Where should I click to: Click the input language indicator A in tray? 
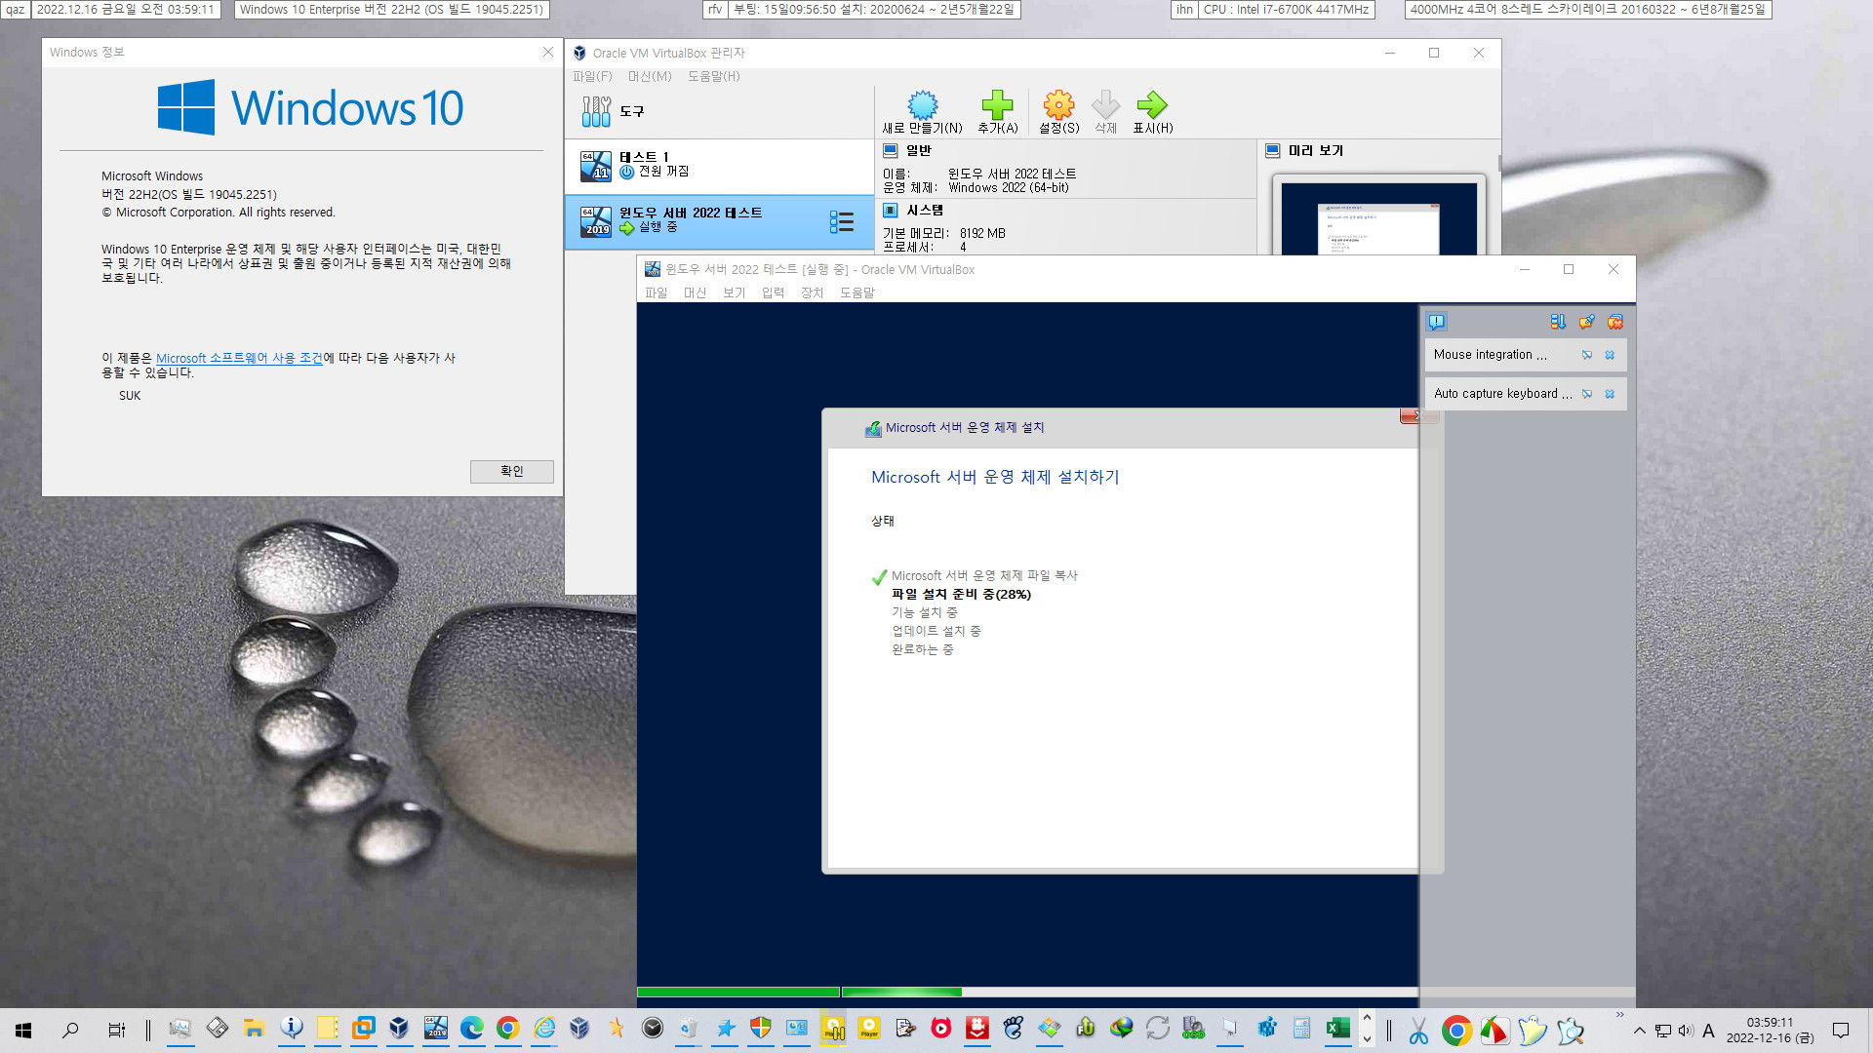click(x=1708, y=1031)
